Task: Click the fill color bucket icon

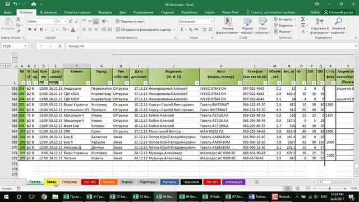Action: [64, 30]
